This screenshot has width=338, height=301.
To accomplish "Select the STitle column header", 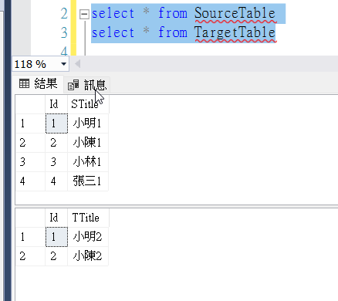I will coord(88,104).
